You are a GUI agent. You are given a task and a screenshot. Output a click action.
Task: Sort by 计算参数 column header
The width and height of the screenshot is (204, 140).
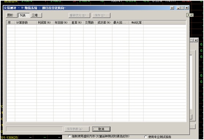(26, 23)
